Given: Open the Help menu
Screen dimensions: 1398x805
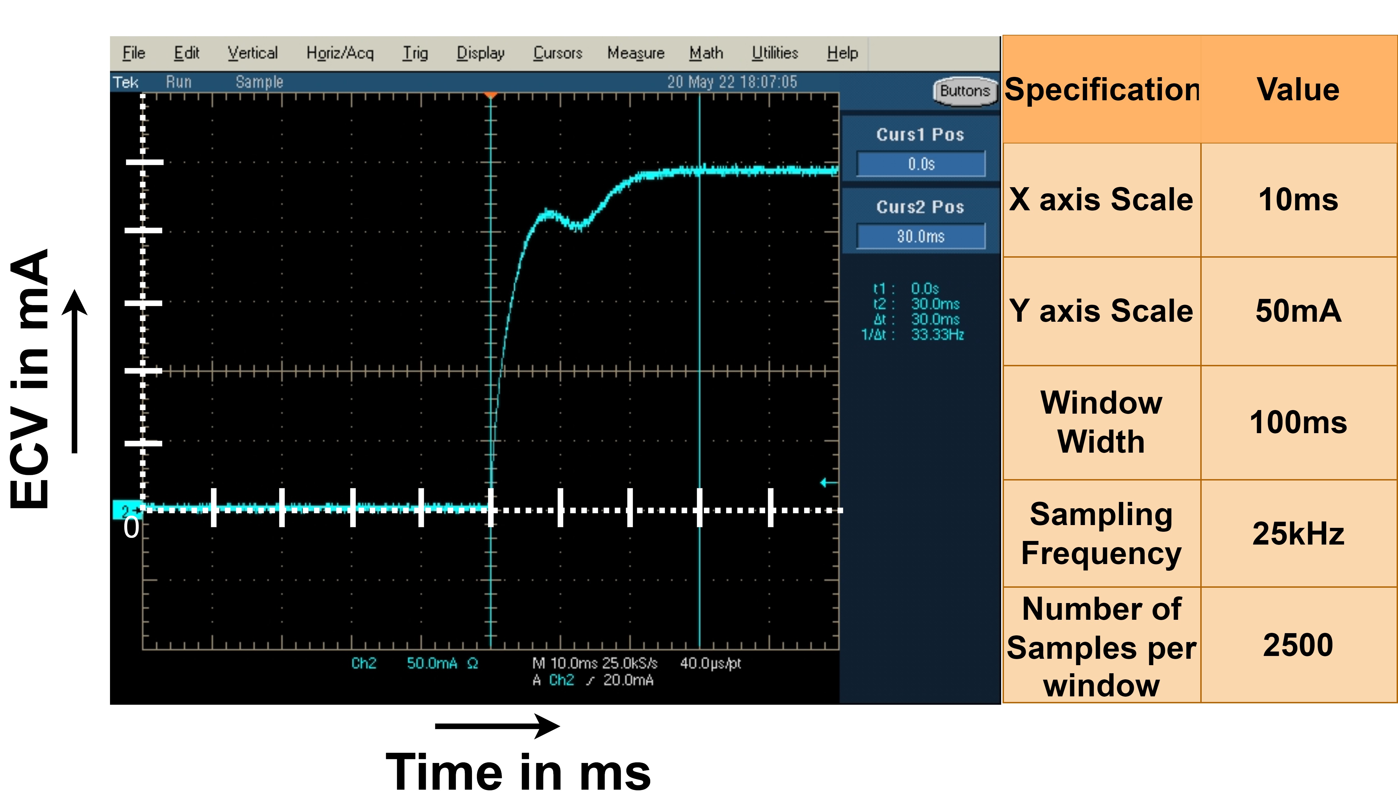Looking at the screenshot, I should pos(842,53).
